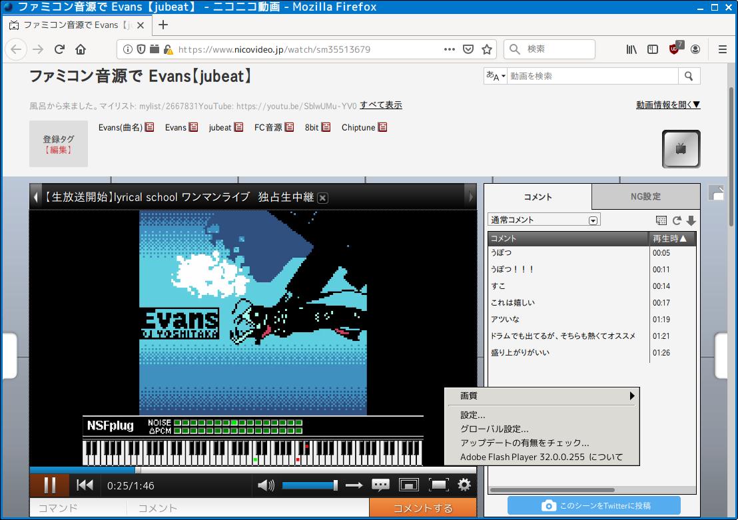Image resolution: width=738 pixels, height=520 pixels.
Task: Open dictionary icon next to FC音源 tag
Action: [289, 127]
